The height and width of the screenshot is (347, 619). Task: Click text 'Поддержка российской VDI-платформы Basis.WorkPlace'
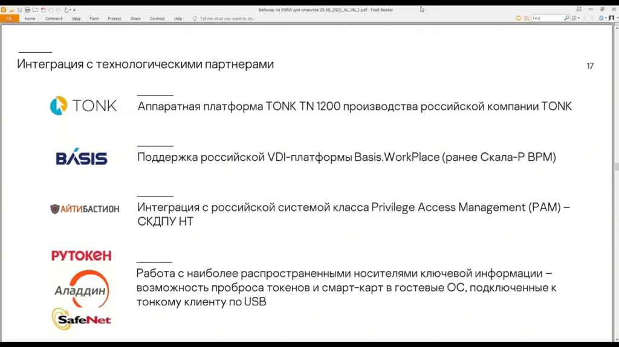click(x=288, y=157)
